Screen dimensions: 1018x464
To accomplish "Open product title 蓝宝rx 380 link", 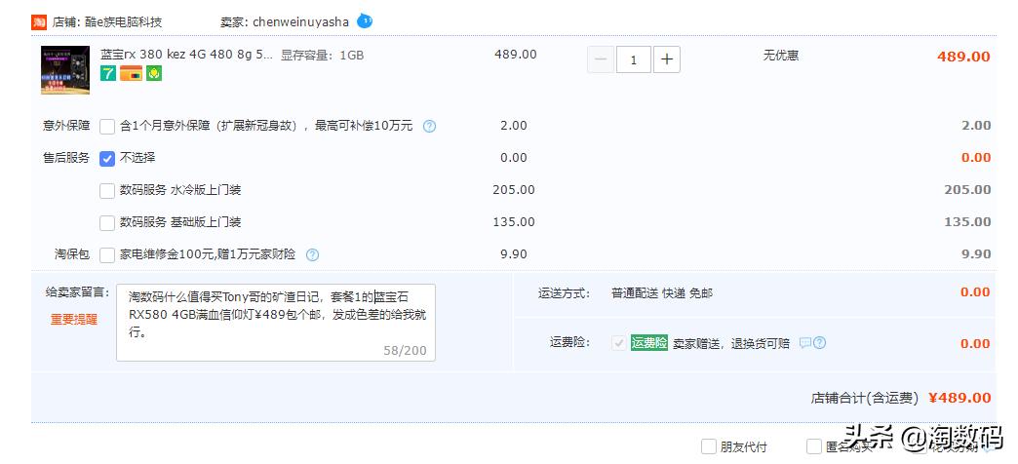I will [187, 56].
